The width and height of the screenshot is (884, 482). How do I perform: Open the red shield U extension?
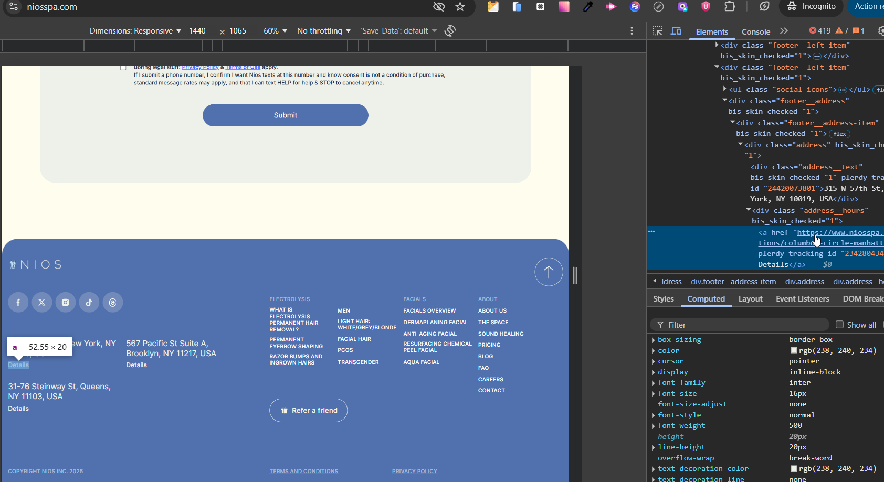click(706, 7)
